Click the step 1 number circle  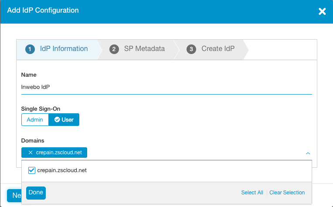(30, 49)
